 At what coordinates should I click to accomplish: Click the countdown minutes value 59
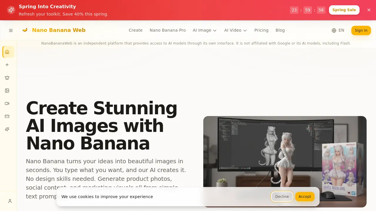(x=308, y=10)
